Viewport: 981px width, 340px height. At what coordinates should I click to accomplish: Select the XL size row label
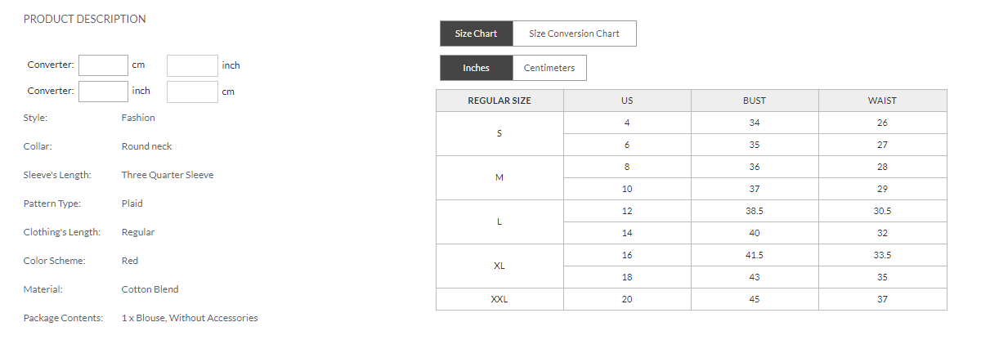tap(499, 266)
